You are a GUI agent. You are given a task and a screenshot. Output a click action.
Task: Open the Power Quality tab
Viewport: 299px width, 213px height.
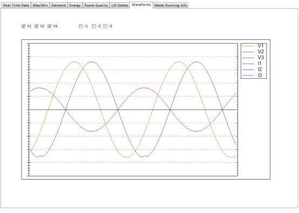(x=96, y=5)
